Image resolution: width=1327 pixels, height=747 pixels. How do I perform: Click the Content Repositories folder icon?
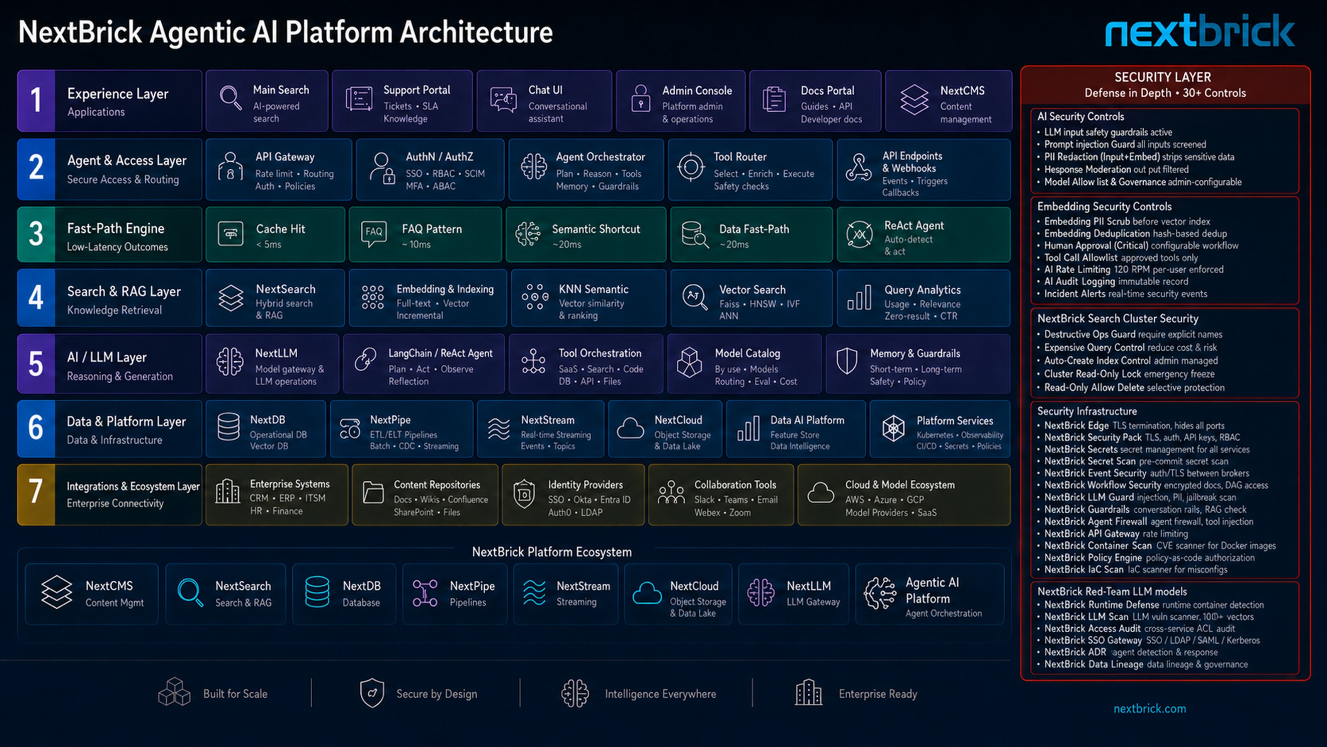pos(372,492)
